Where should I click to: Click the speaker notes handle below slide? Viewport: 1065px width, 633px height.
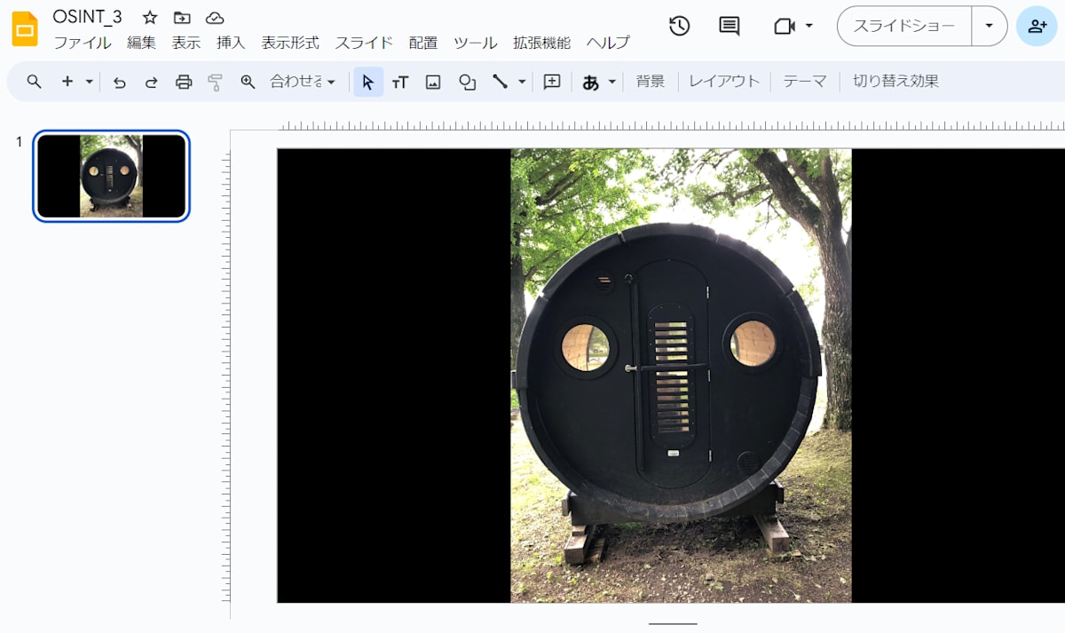[673, 623]
